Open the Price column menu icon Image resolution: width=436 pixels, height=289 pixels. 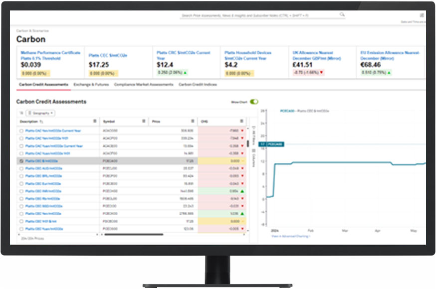pyautogui.click(x=192, y=121)
